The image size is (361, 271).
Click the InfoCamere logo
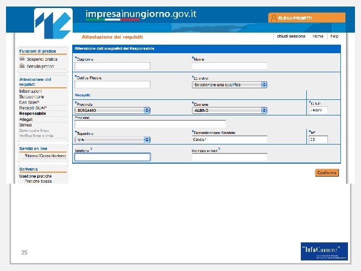coord(324,251)
